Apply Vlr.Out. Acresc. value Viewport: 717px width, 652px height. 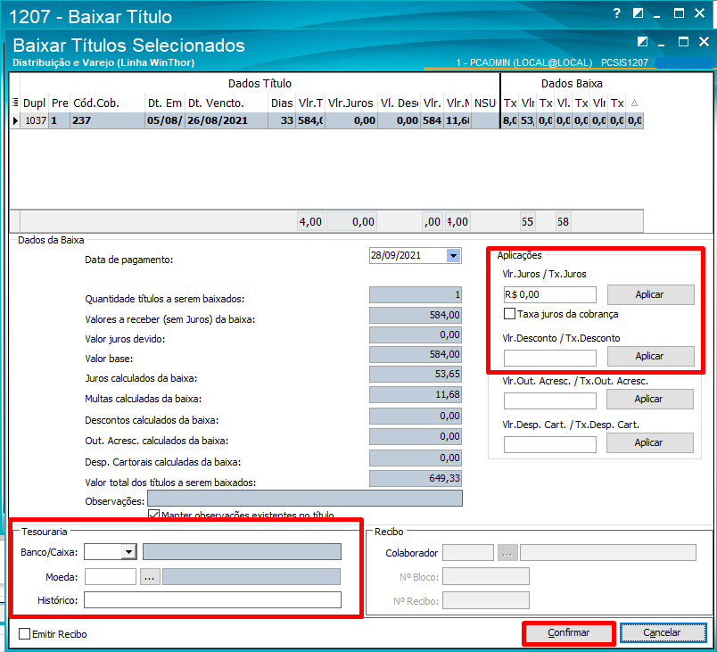pyautogui.click(x=649, y=400)
